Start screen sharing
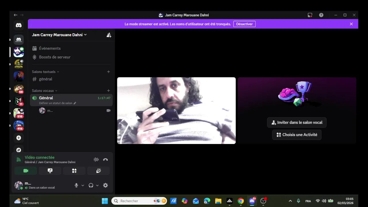This screenshot has height=207, width=368. (50, 171)
